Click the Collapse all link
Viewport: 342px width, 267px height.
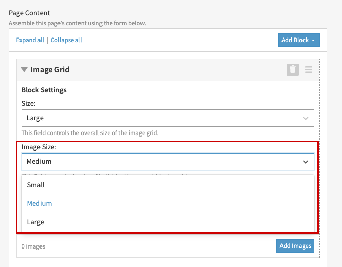66,40
